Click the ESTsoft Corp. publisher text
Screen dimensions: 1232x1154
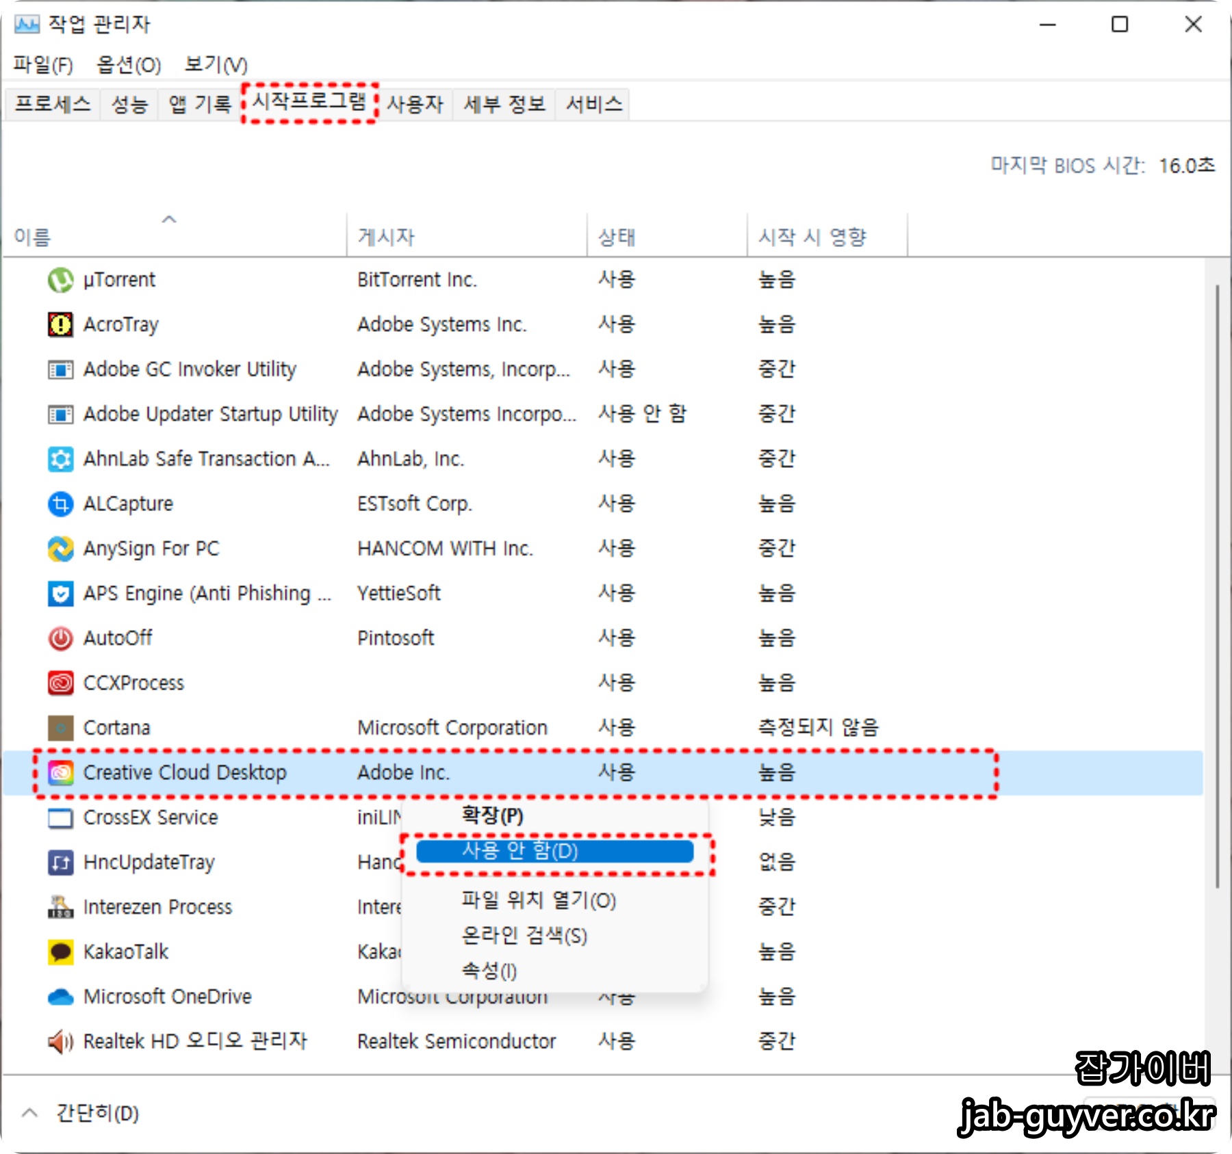click(414, 504)
